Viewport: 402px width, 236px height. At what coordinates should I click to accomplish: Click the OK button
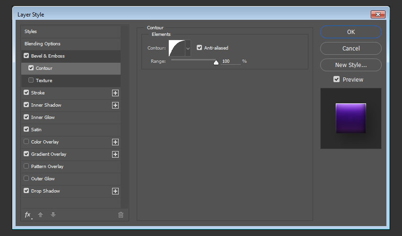point(350,32)
